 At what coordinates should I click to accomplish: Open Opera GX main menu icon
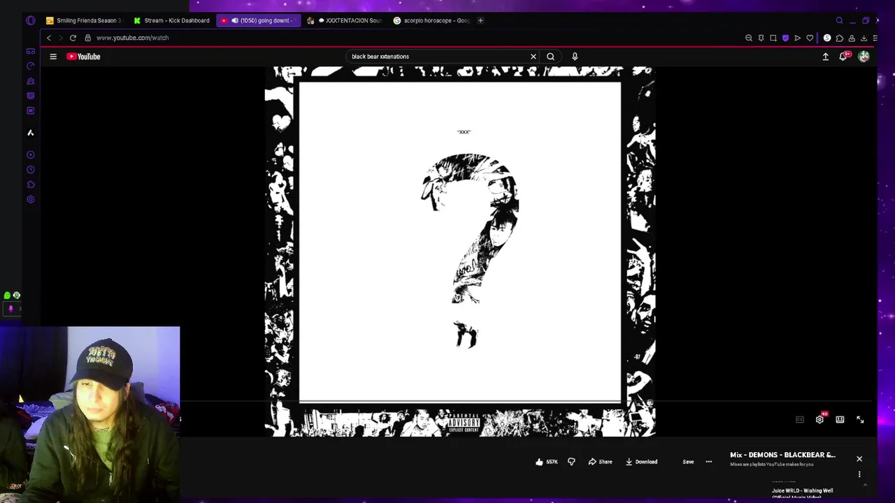31,20
